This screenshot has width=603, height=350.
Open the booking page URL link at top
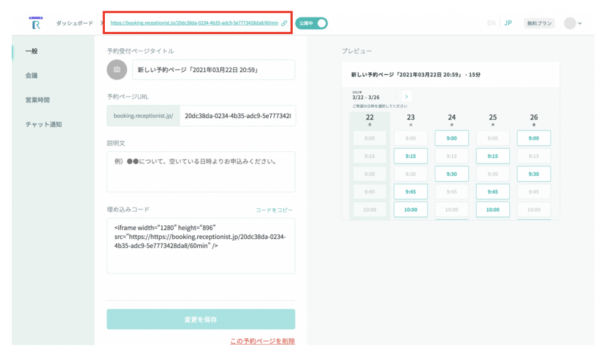pyautogui.click(x=194, y=24)
